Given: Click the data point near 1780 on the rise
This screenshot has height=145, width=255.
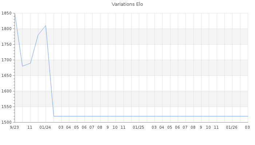Looking at the screenshot, I should coord(38,35).
